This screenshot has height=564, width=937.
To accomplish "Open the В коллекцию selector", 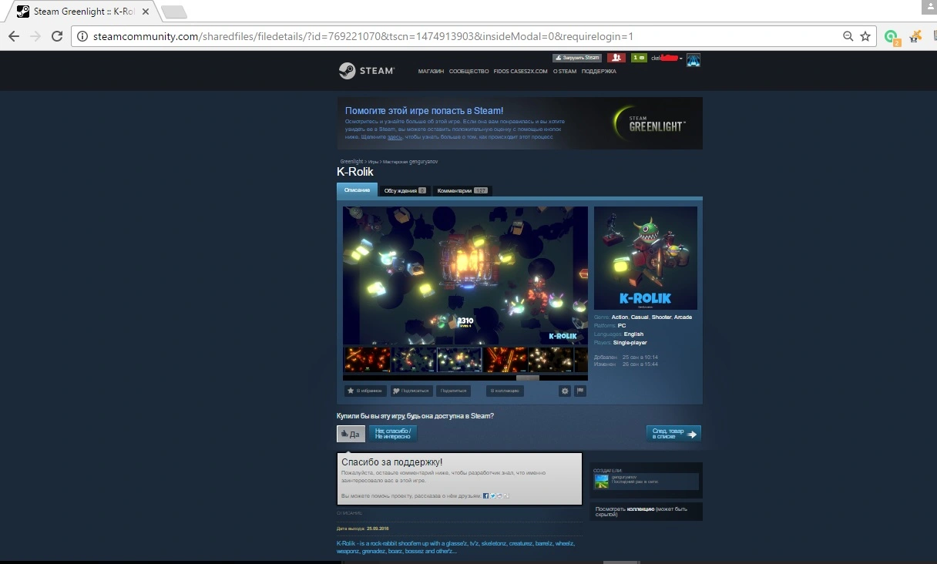I will pos(505,391).
